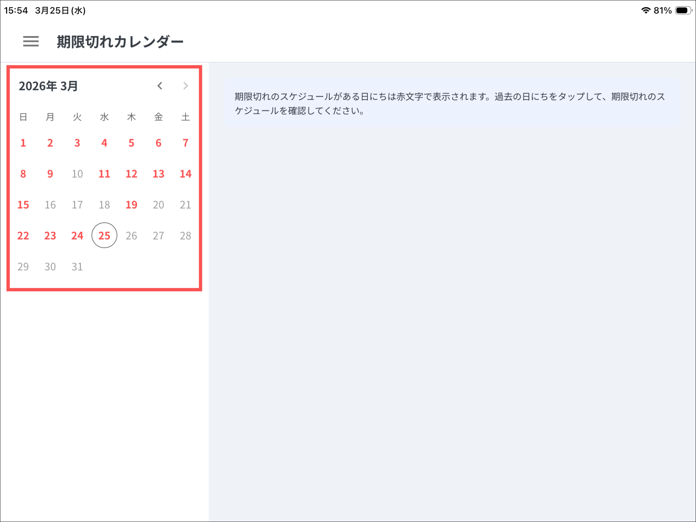Select overdue date March 15
This screenshot has width=696, height=522.
coord(23,205)
